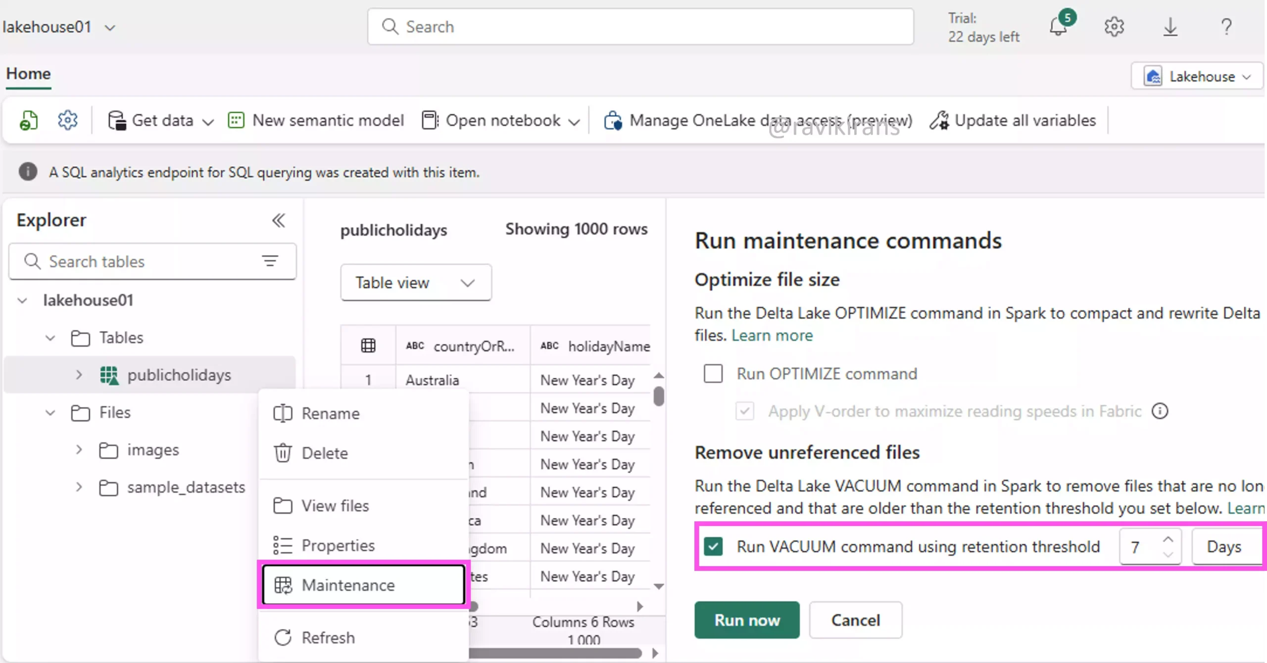Image resolution: width=1267 pixels, height=663 pixels.
Task: Open lakehouse settings gear in toolbar
Action: pyautogui.click(x=67, y=120)
